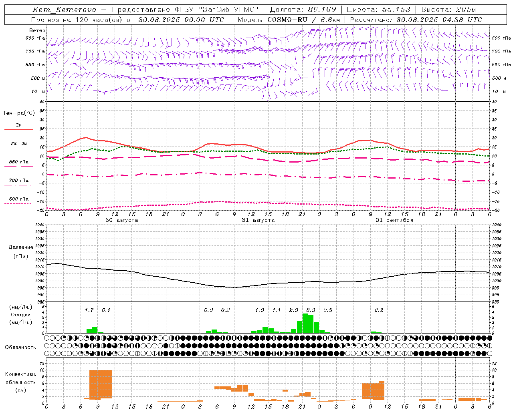Click the "01 сентября" date label
The height and width of the screenshot is (410, 513).
394,220
